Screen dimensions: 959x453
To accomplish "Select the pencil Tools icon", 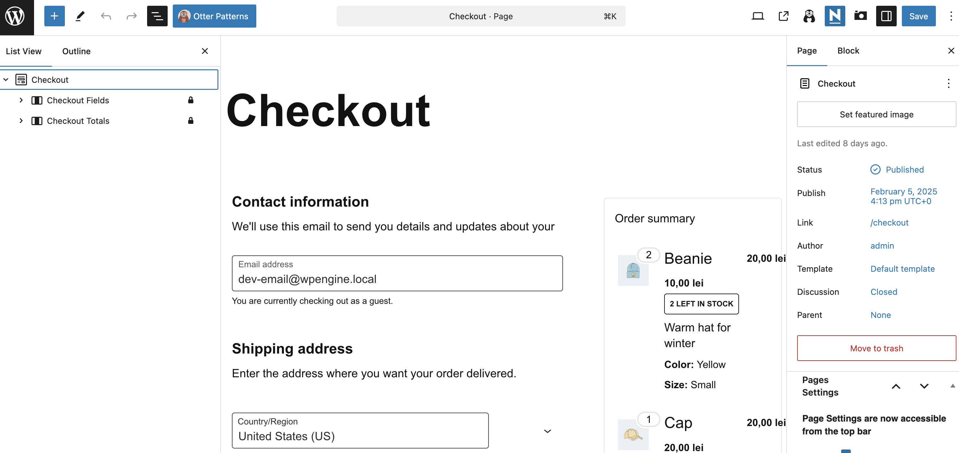I will point(80,16).
